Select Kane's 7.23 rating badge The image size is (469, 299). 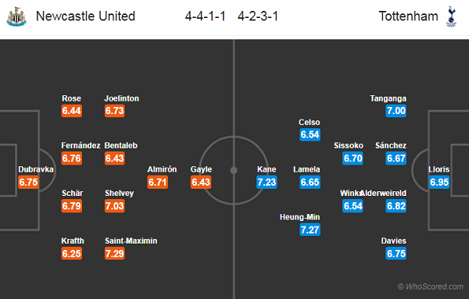pos(267,182)
